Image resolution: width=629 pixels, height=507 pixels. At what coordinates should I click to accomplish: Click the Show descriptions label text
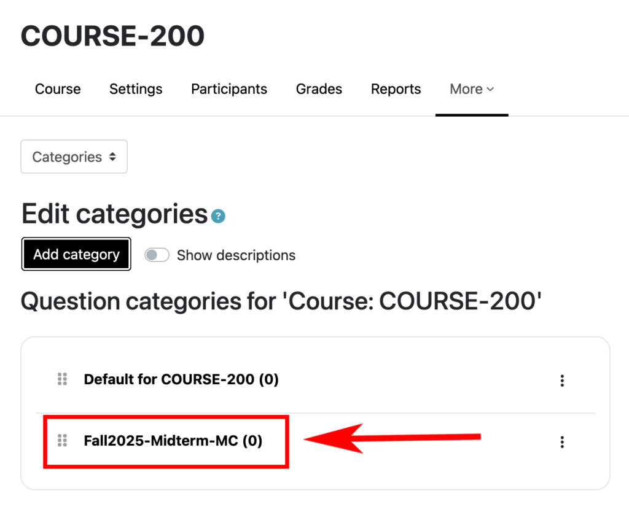(236, 255)
